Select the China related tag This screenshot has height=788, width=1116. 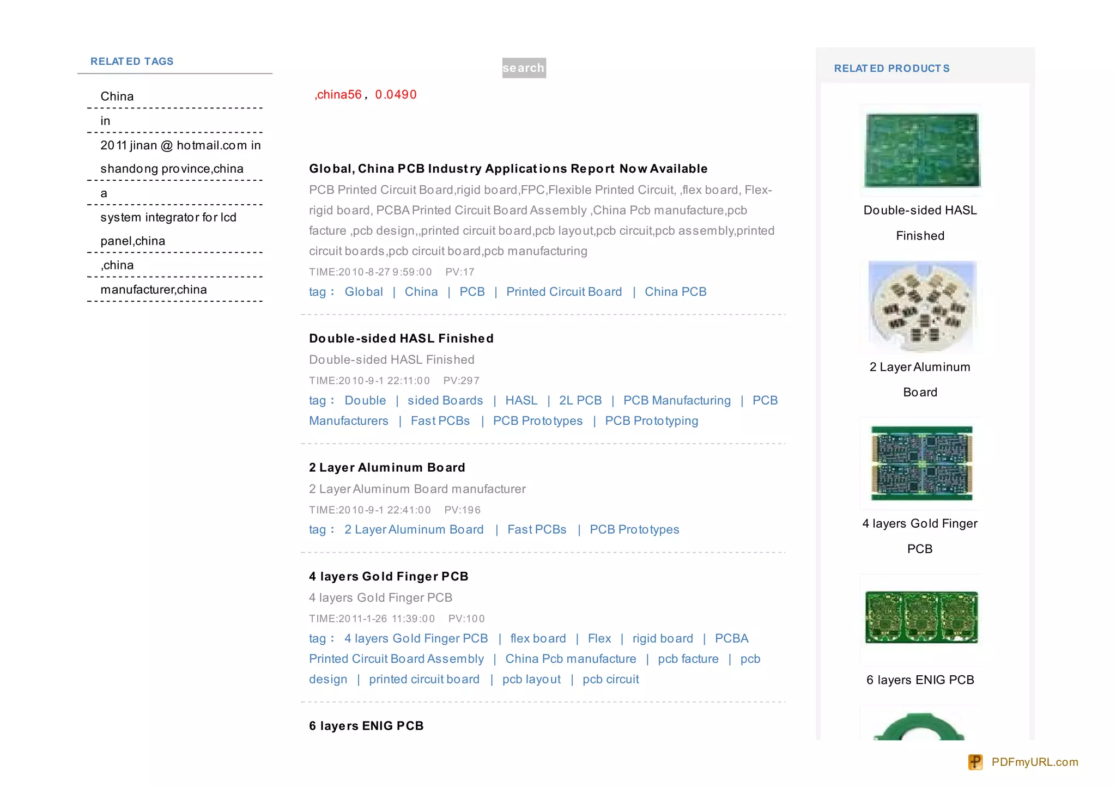117,96
